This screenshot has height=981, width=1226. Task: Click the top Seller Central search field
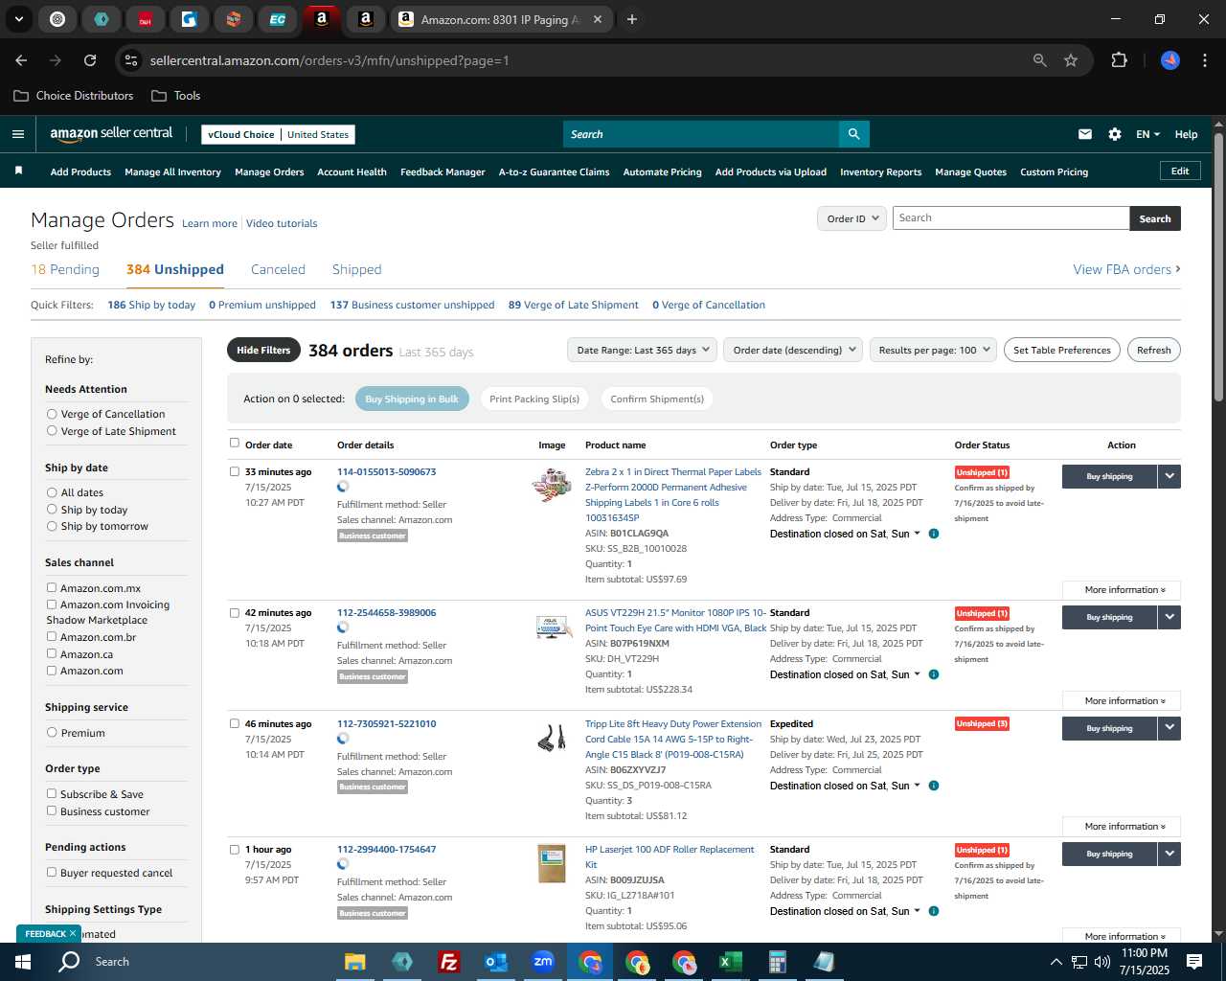701,134
